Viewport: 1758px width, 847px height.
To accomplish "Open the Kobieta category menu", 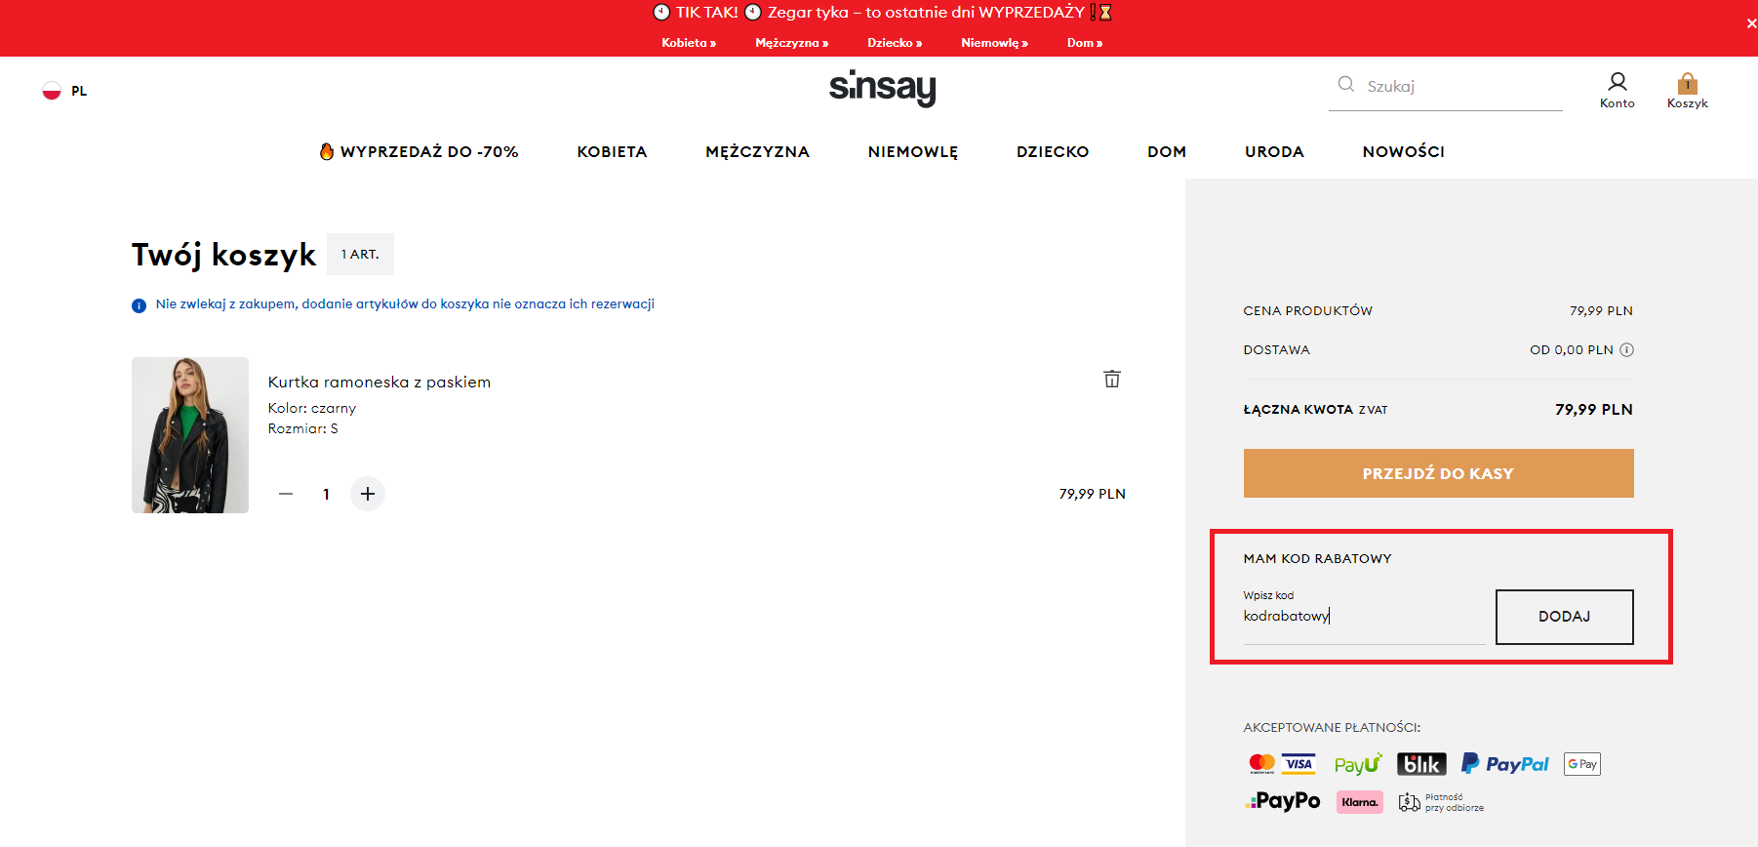I will (612, 152).
